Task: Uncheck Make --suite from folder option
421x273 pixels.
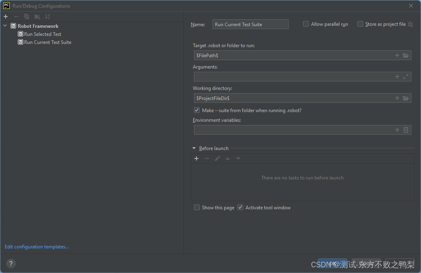Action: (197, 110)
